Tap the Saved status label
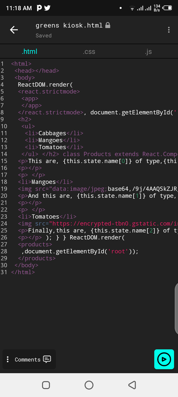The image size is (178, 397). pos(44,35)
